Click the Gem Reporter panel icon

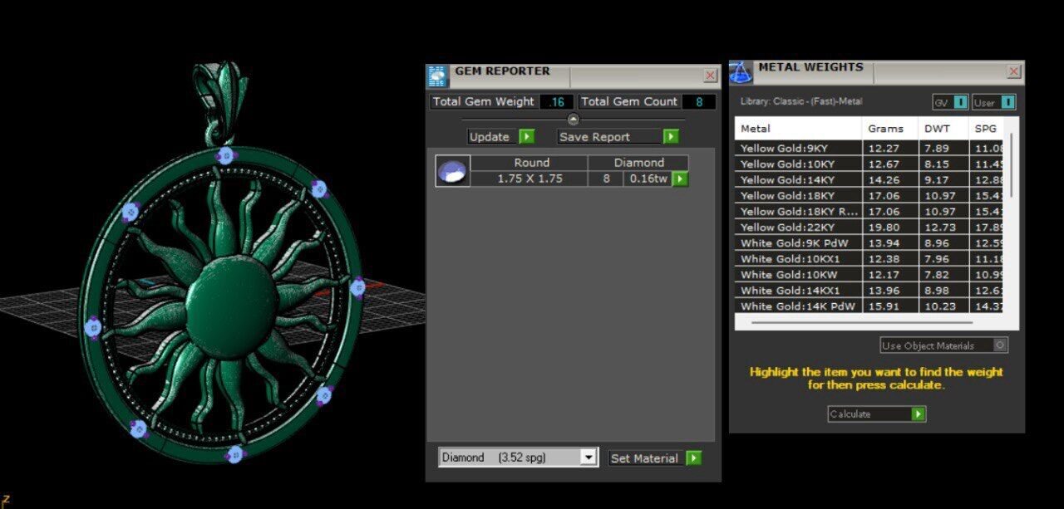437,76
